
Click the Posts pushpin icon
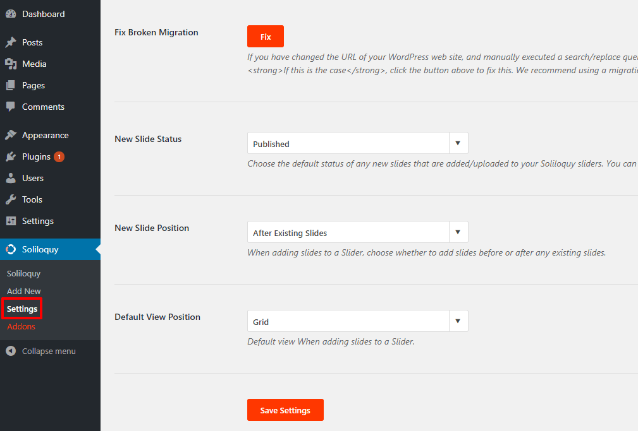point(11,42)
